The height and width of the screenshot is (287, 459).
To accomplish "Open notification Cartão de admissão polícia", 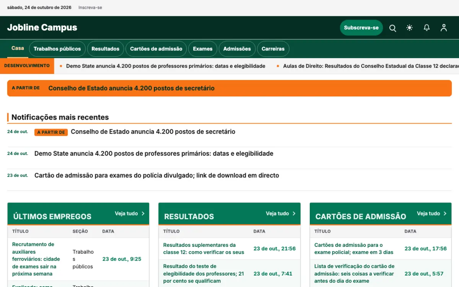I will click(157, 175).
